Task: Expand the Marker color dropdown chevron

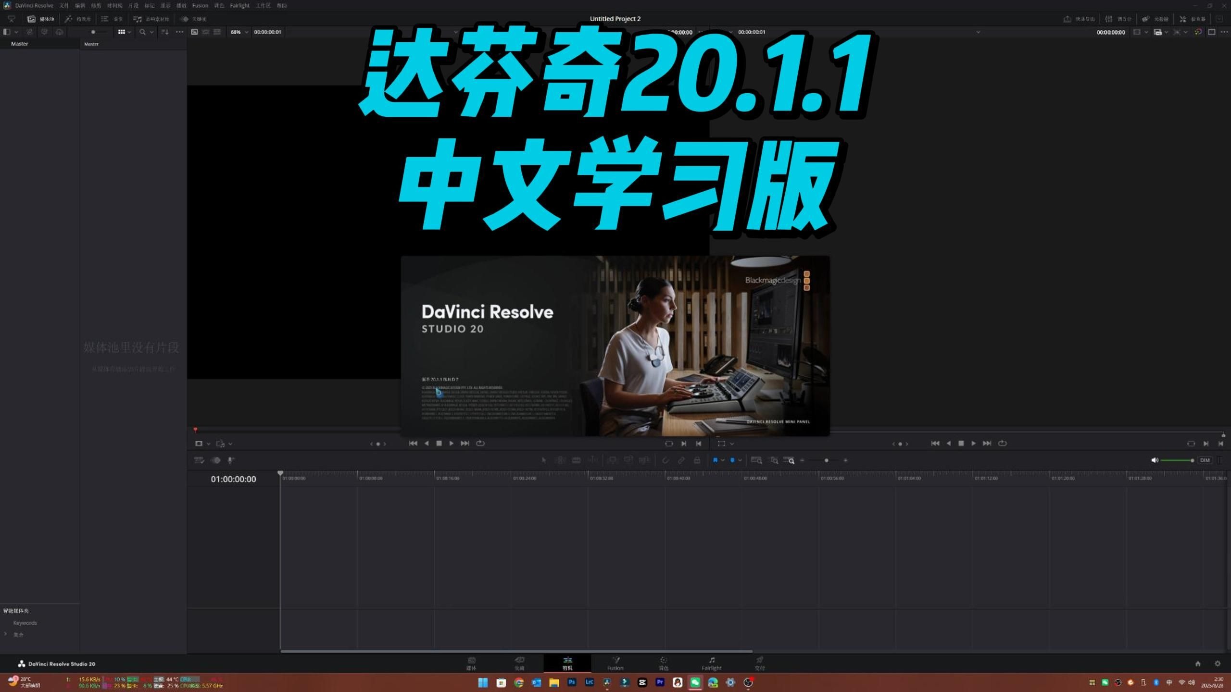Action: click(x=740, y=460)
